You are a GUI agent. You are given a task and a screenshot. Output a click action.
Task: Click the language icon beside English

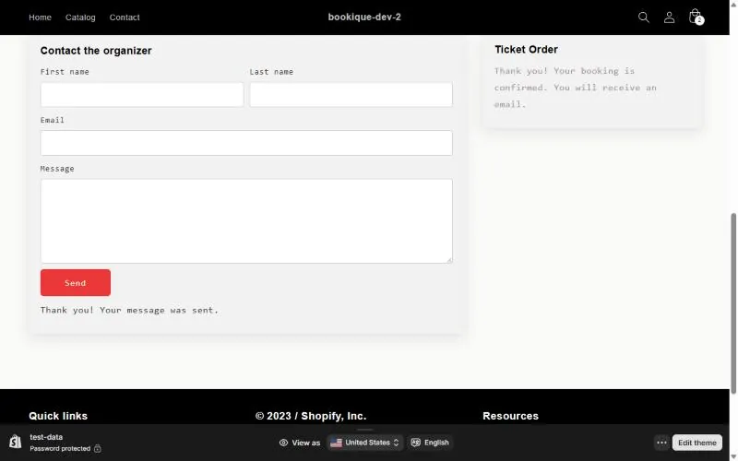[416, 443]
